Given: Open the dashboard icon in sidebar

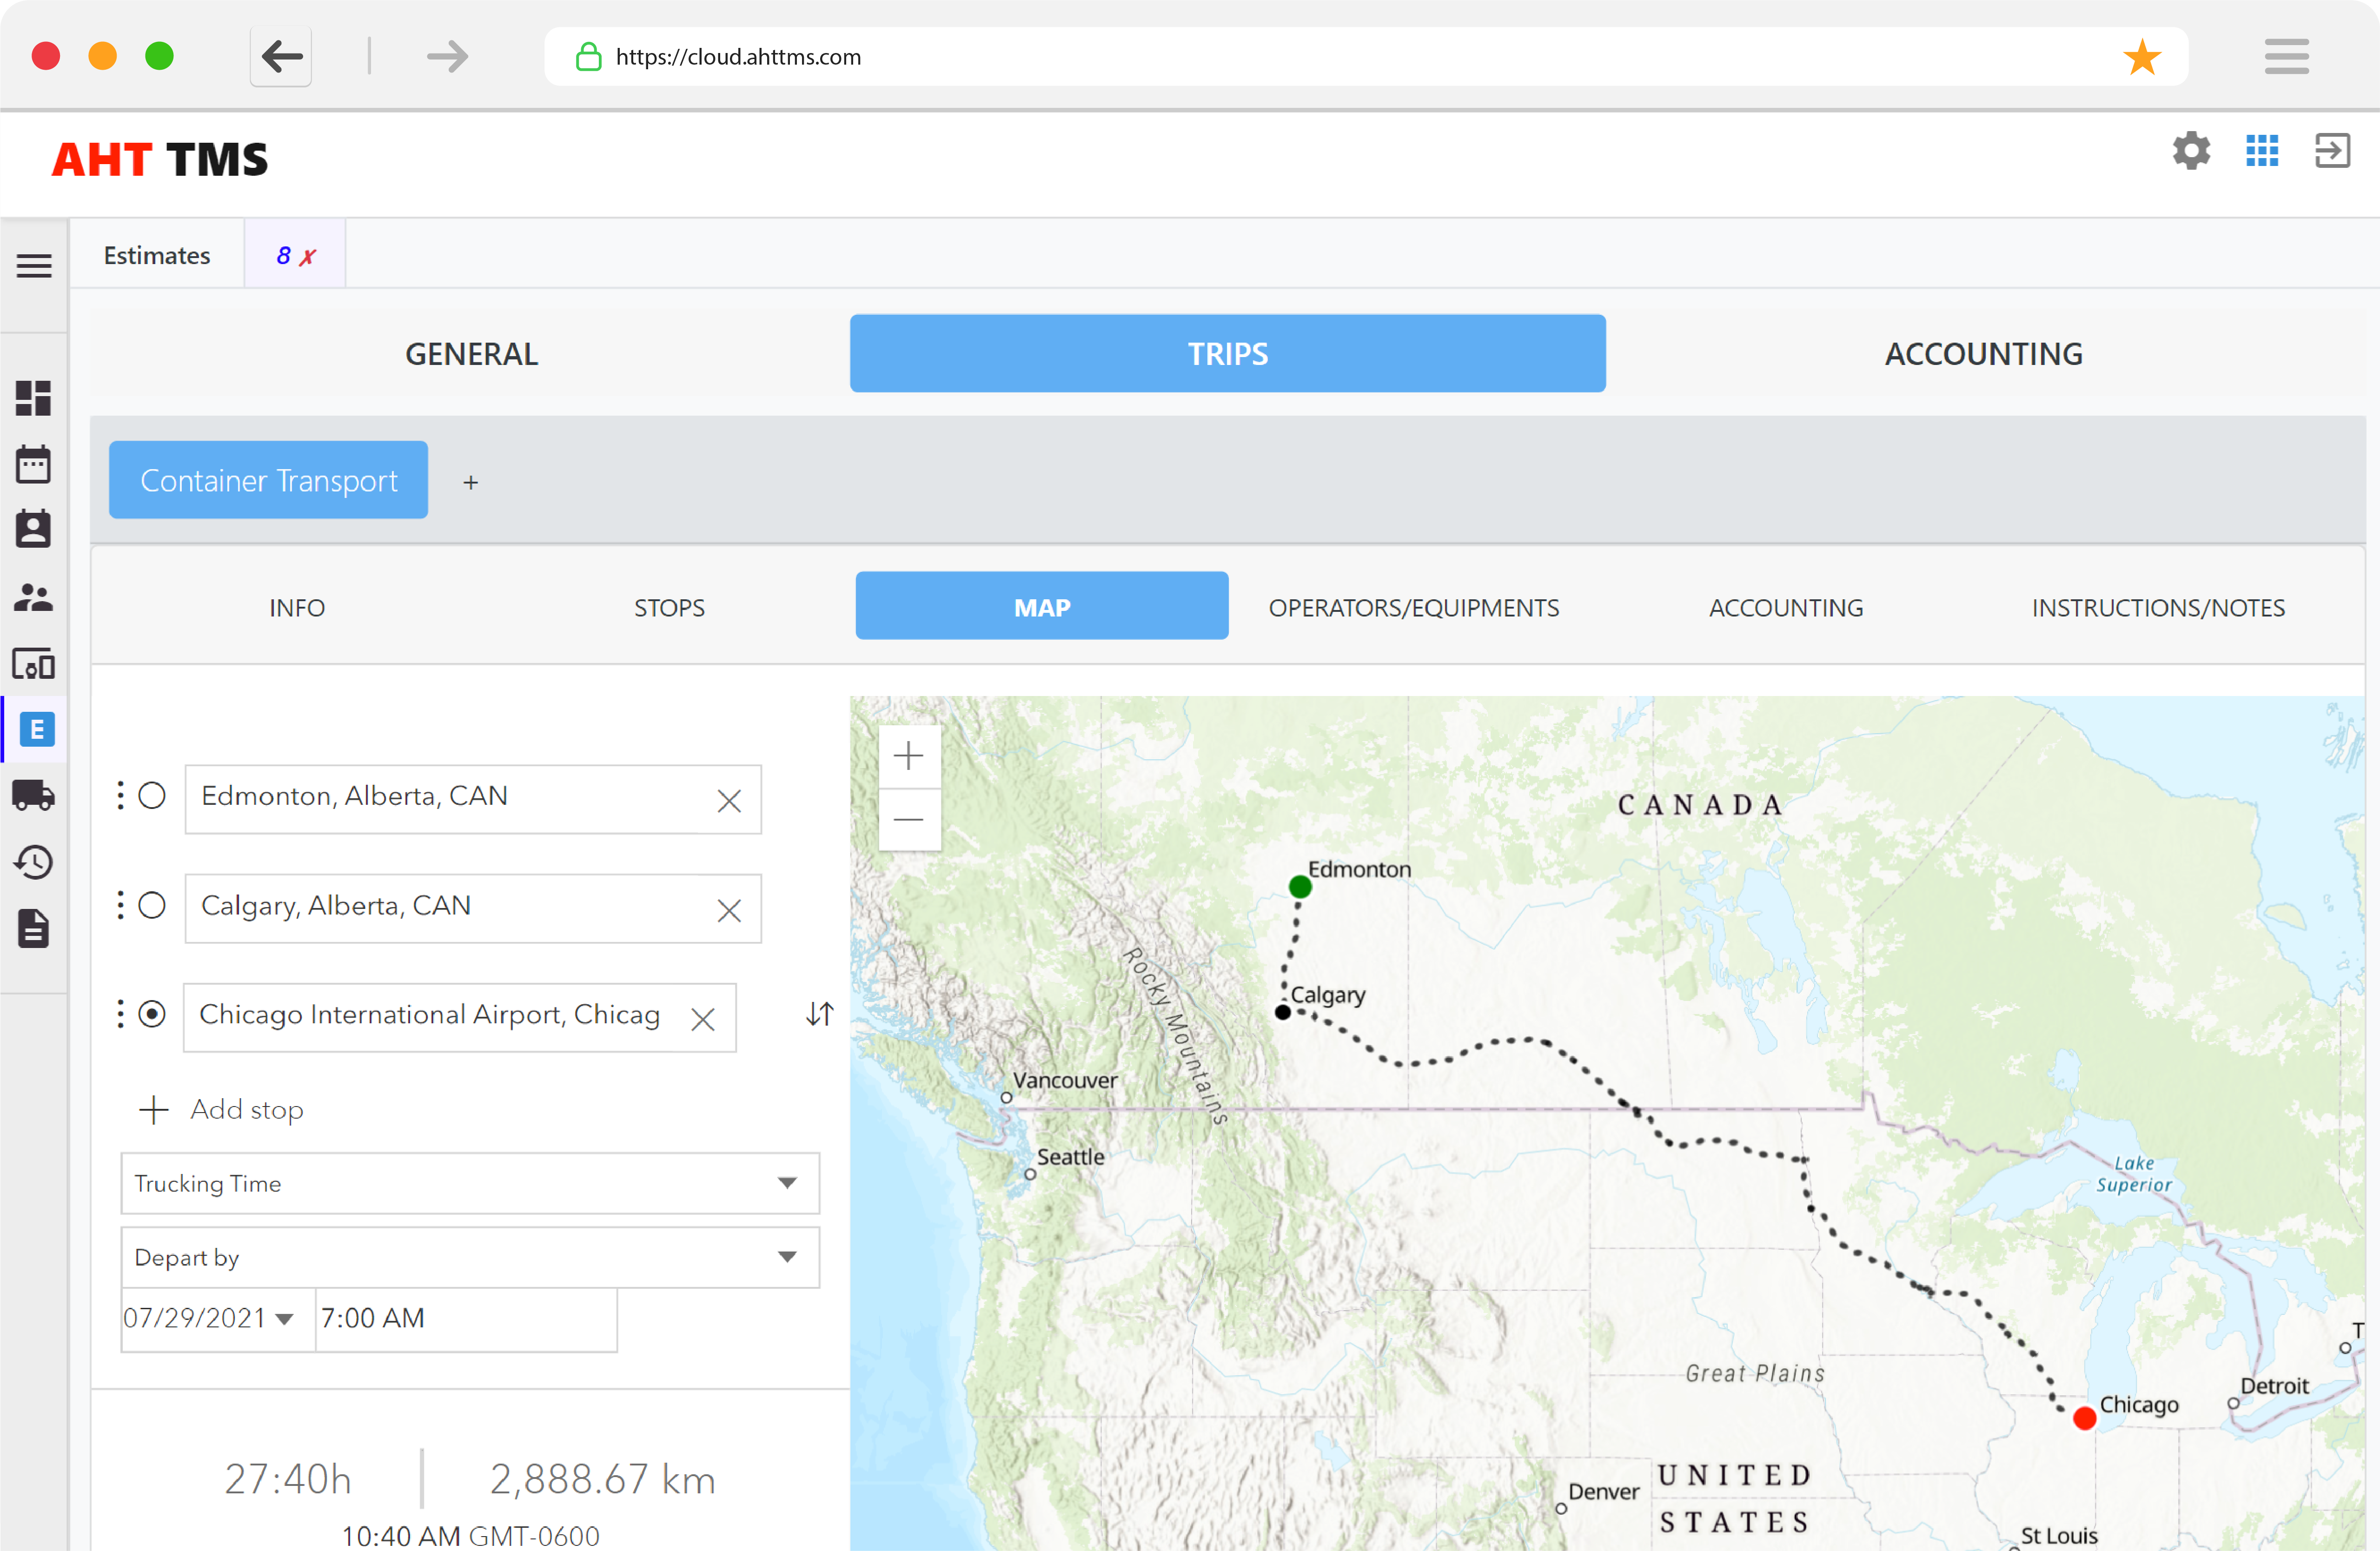Looking at the screenshot, I should click(x=34, y=398).
